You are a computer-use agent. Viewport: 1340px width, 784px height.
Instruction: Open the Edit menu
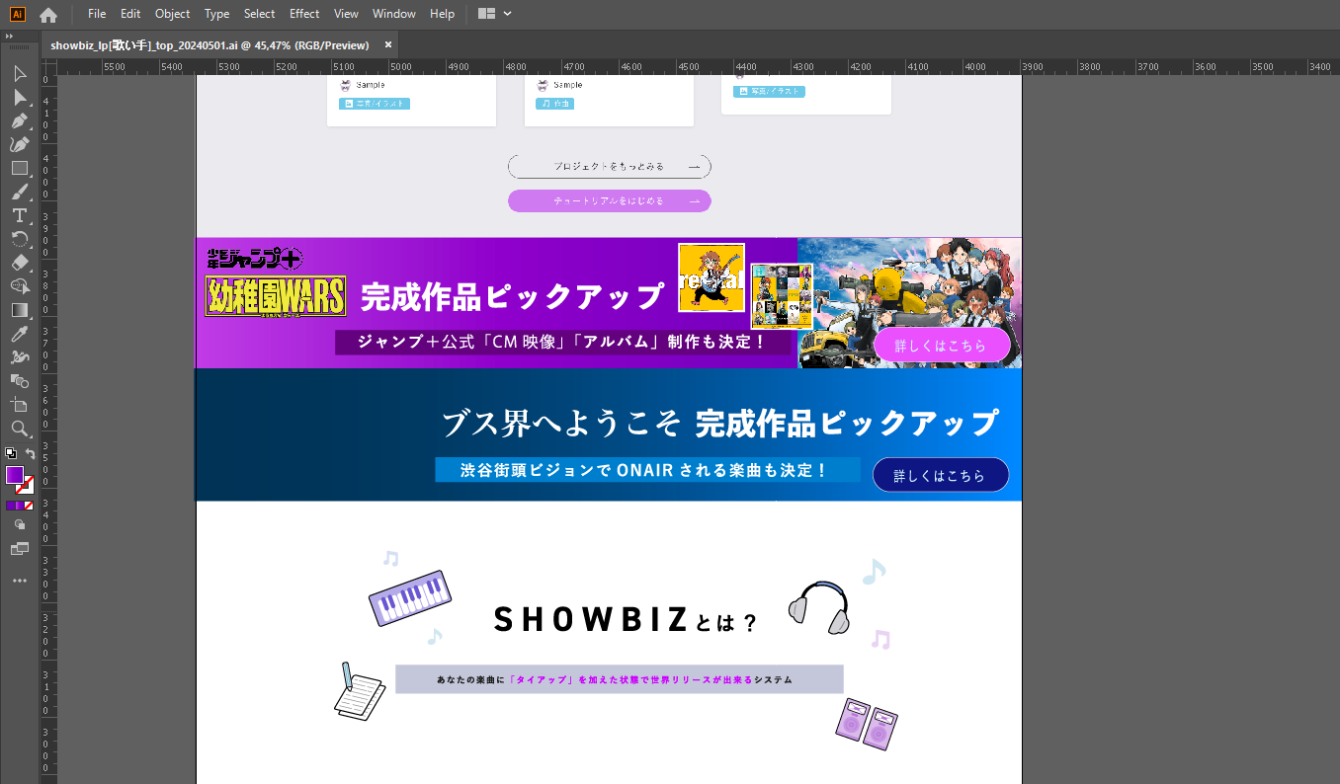pos(130,14)
